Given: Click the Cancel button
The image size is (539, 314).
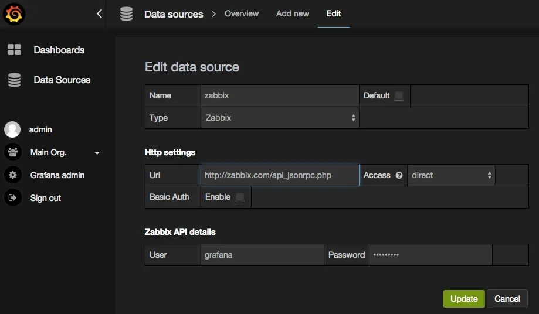Looking at the screenshot, I should [x=507, y=299].
